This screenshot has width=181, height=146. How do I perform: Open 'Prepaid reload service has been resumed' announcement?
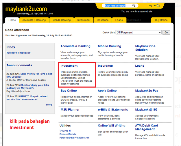27,98
